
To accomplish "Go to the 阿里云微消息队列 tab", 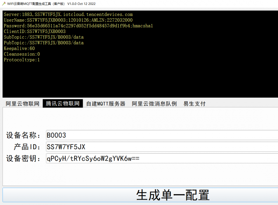I will [x=154, y=104].
